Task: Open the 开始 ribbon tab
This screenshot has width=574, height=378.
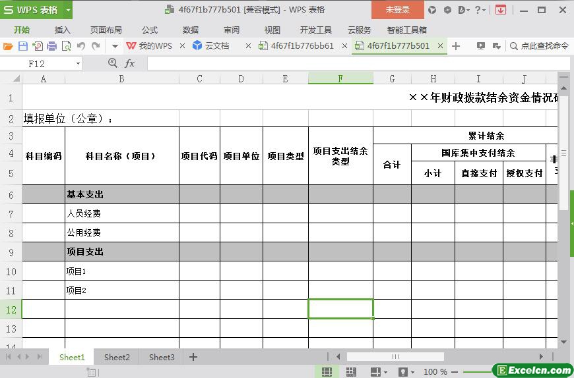Action: coord(22,30)
